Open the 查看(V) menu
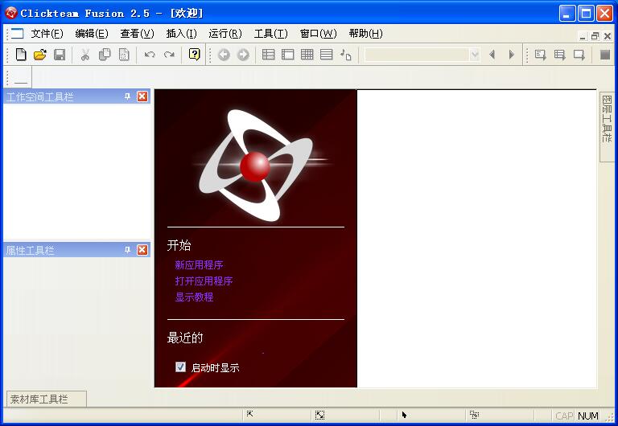This screenshot has width=618, height=426. (x=137, y=34)
